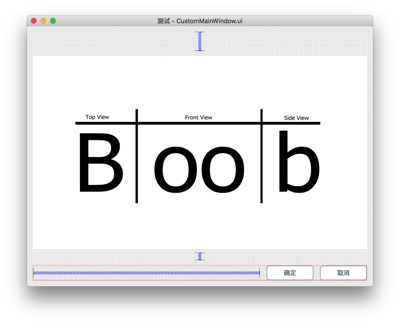Click the 取消 cancel button
This screenshot has width=400, height=325.
pyautogui.click(x=343, y=273)
